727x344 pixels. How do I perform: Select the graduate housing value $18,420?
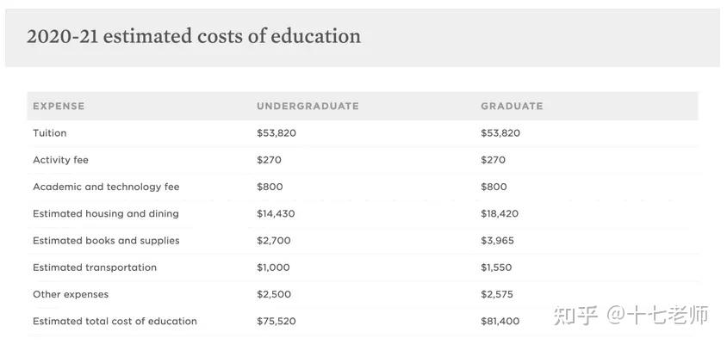[x=500, y=213]
